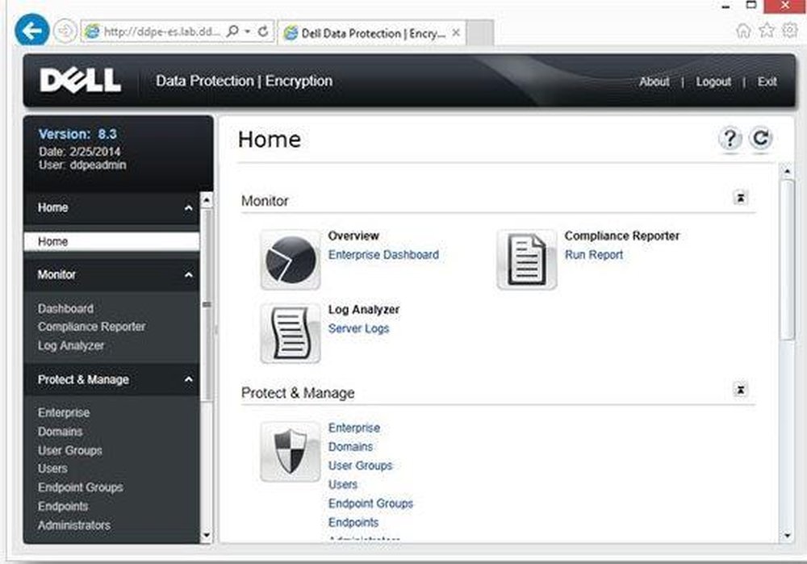Click the Compliance Reporter document icon
807x564 pixels.
coord(526,260)
